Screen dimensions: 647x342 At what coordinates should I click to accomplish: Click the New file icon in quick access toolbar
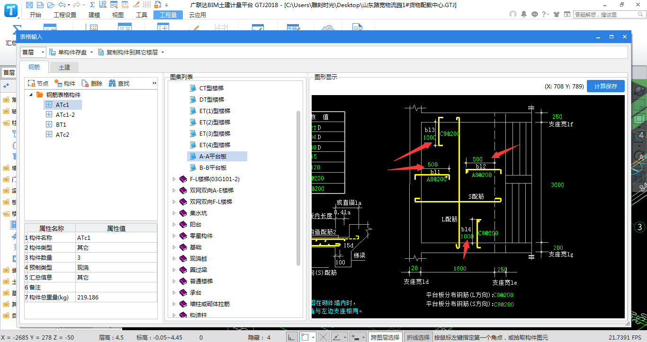coord(40,5)
